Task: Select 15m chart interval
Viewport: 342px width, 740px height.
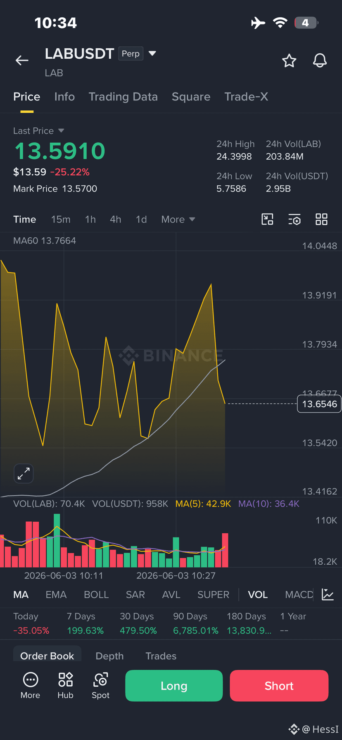Action: click(61, 220)
